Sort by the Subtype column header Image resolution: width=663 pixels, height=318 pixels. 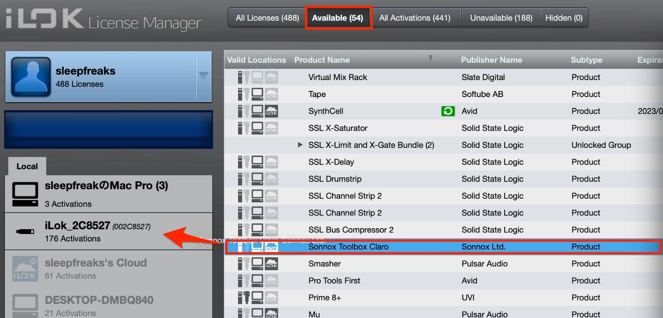tap(587, 60)
